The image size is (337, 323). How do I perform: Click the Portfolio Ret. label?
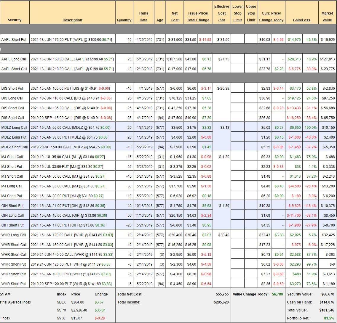(x=300, y=318)
